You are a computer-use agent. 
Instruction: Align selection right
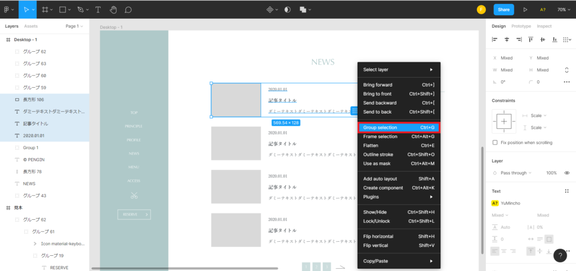point(519,39)
